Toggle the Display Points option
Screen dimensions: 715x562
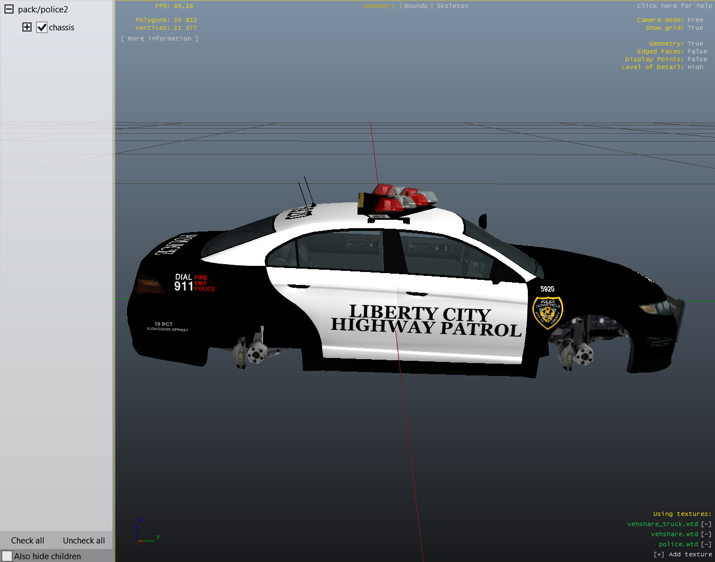[697, 59]
